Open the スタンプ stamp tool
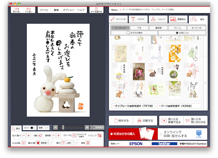Image resolution: width=218 pixels, height=158 pixels. click(x=158, y=19)
